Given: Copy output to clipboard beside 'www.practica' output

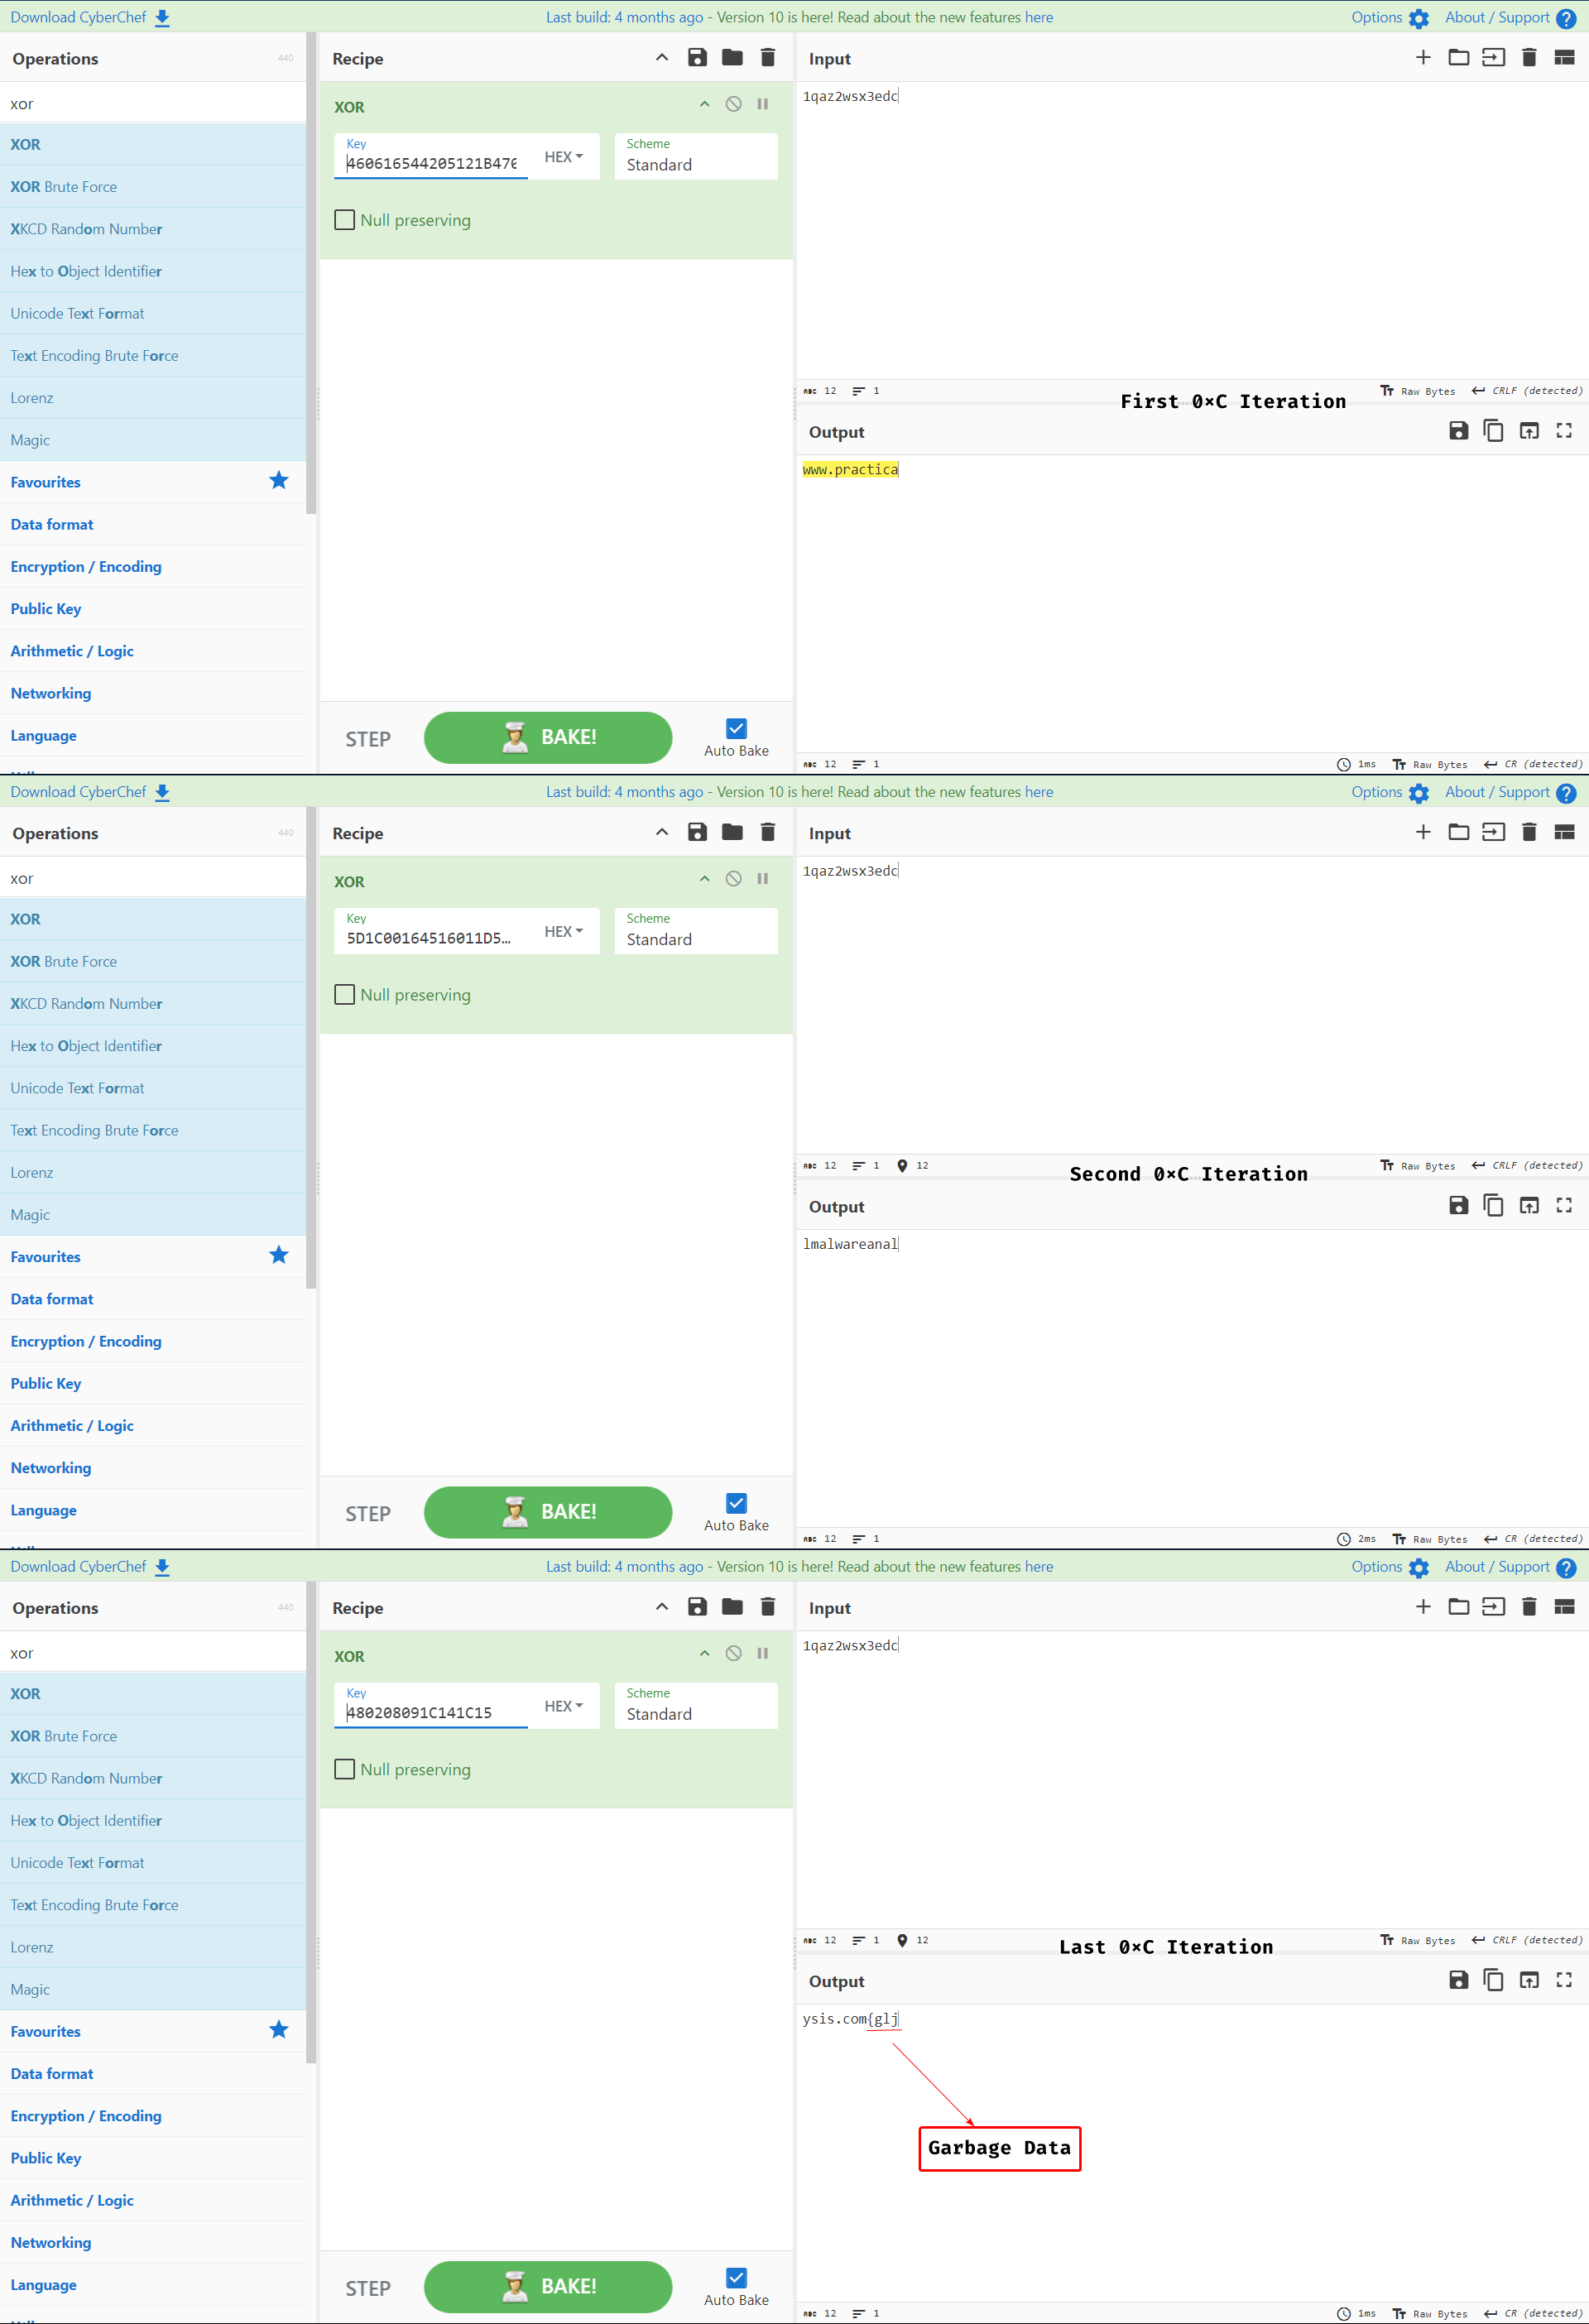Looking at the screenshot, I should point(1493,431).
